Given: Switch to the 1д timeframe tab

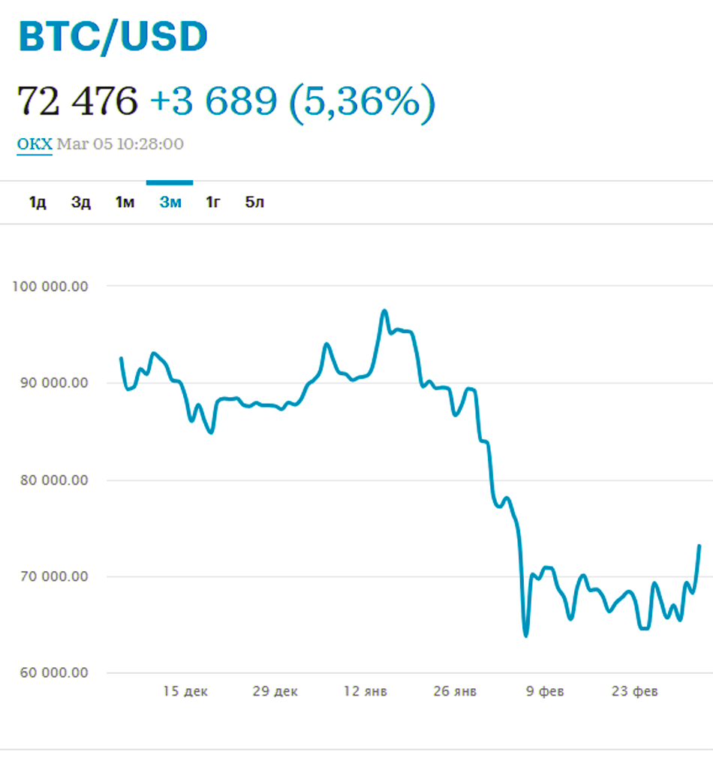Looking at the screenshot, I should click(36, 202).
